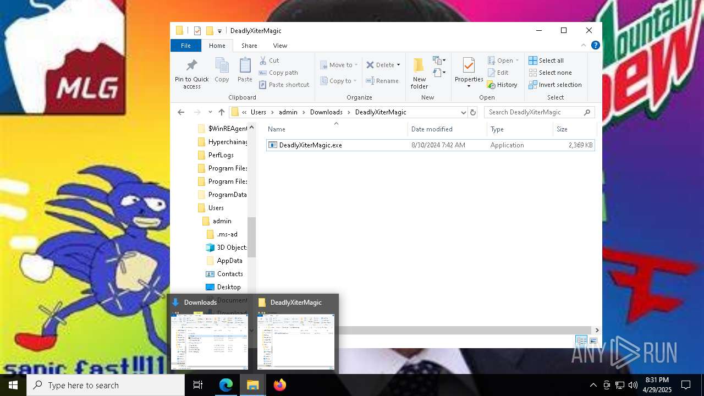
Task: Refresh the current folder view
Action: click(472, 112)
